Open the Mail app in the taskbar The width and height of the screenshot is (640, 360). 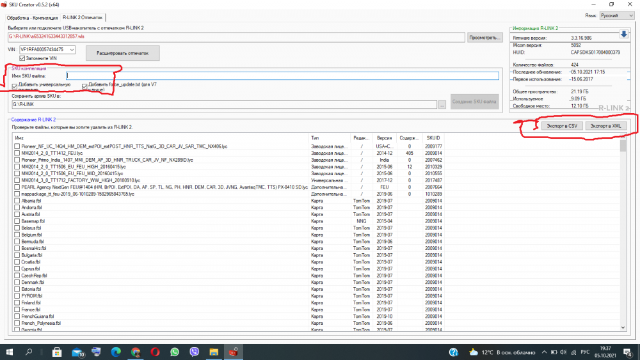click(x=77, y=352)
